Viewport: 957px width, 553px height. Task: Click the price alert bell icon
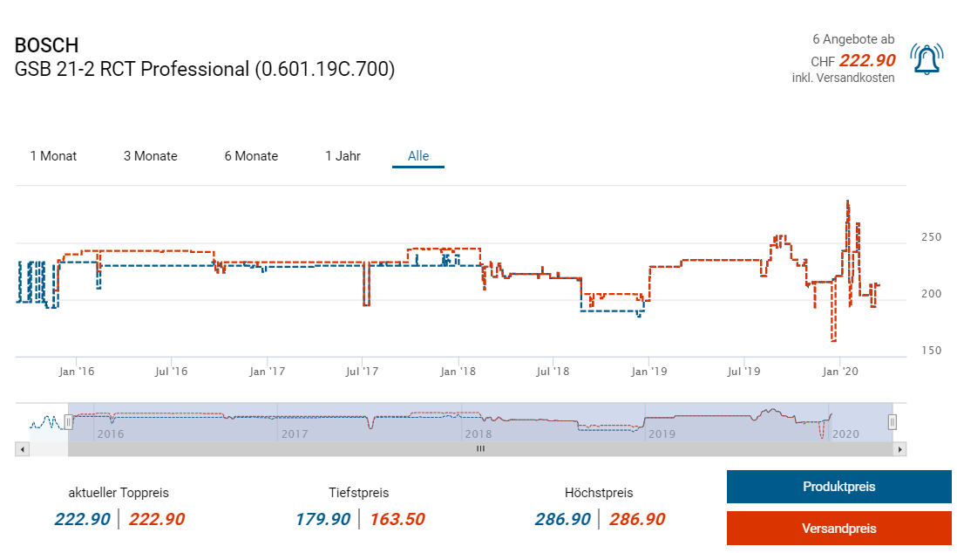click(x=926, y=59)
